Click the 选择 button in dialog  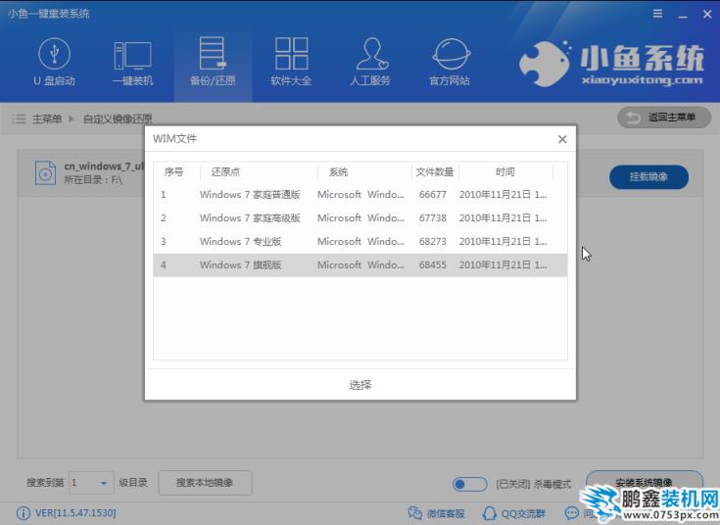(x=360, y=385)
